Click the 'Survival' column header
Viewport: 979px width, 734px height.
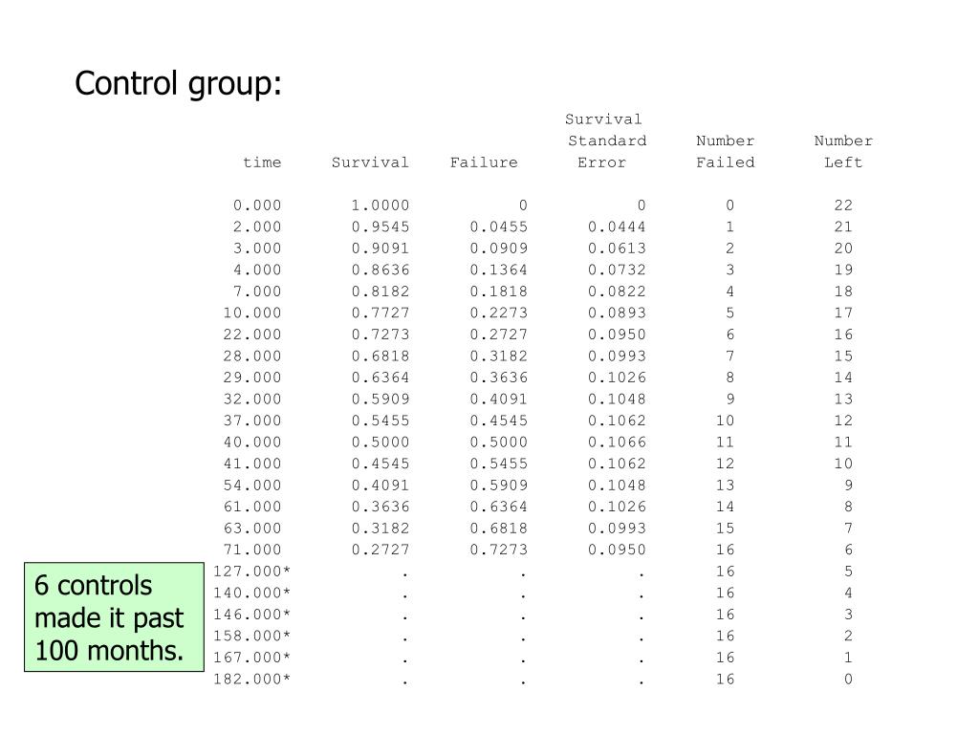[370, 162]
